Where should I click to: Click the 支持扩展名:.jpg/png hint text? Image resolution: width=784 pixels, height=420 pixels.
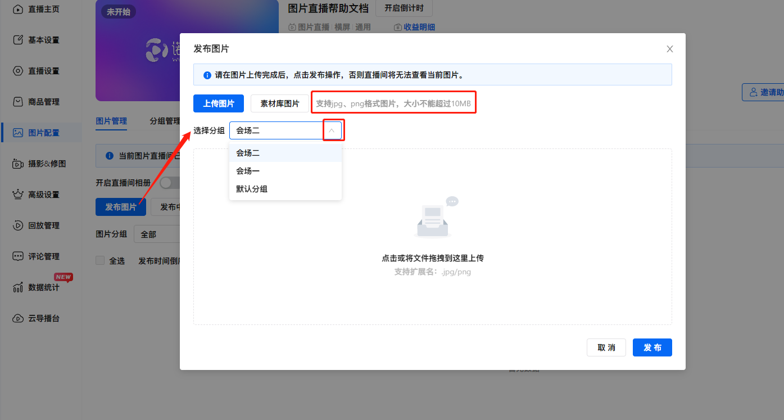tap(433, 272)
